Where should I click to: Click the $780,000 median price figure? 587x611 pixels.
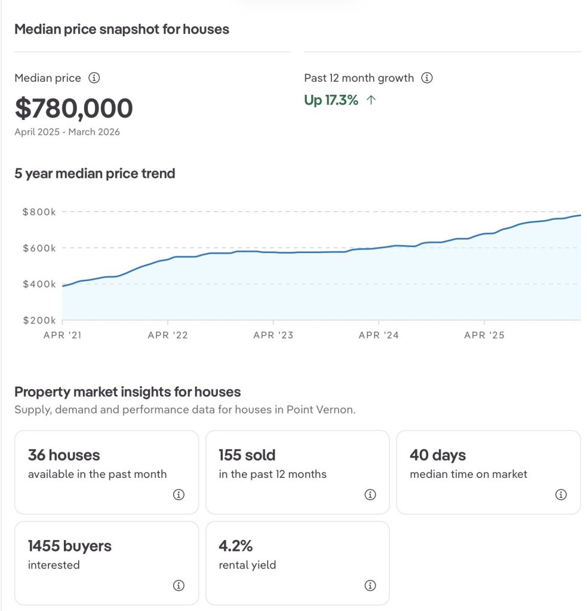pyautogui.click(x=73, y=109)
